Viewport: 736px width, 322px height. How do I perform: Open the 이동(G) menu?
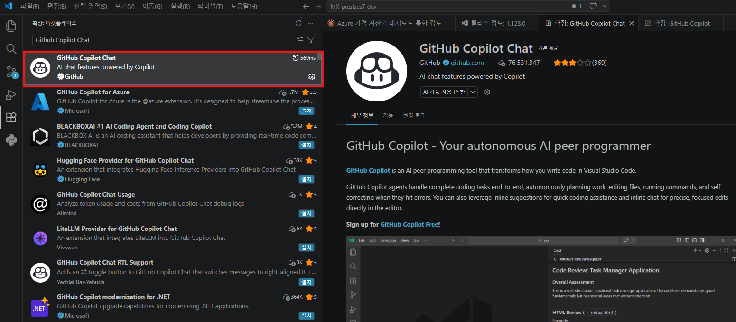[x=152, y=7]
